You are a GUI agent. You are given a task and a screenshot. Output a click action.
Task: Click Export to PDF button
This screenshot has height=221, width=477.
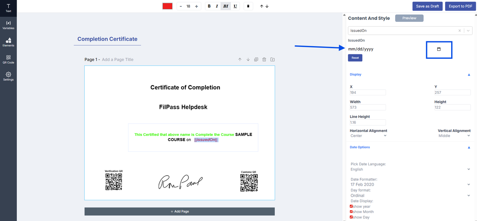(x=460, y=6)
